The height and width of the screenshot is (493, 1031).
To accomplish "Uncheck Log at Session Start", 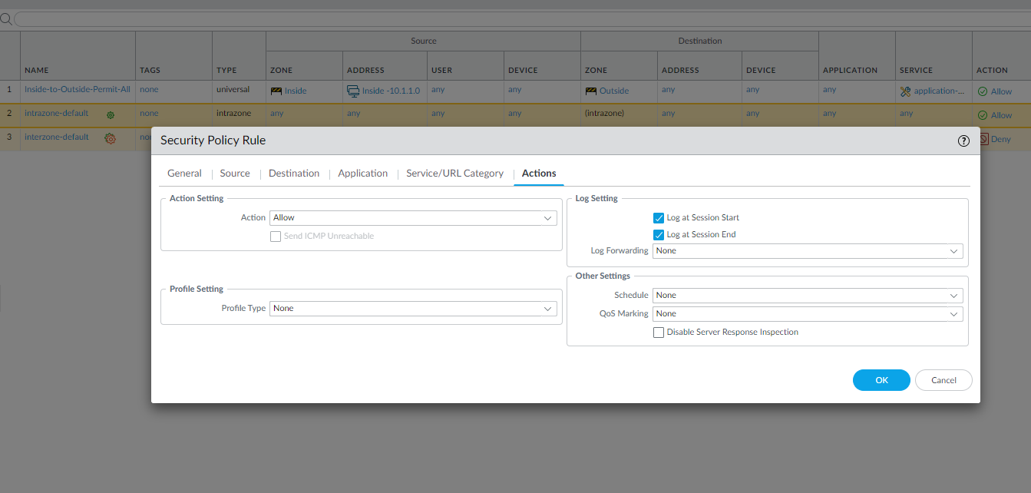I will coord(659,218).
